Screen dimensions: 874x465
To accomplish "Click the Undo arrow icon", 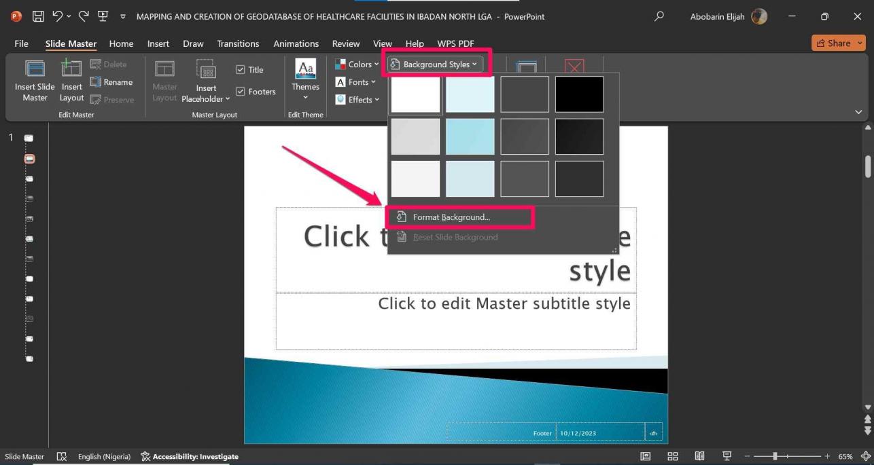I will click(x=57, y=16).
